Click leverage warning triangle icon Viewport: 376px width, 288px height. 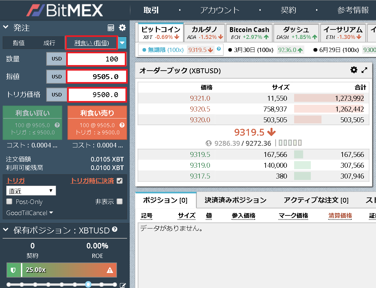tap(110, 270)
